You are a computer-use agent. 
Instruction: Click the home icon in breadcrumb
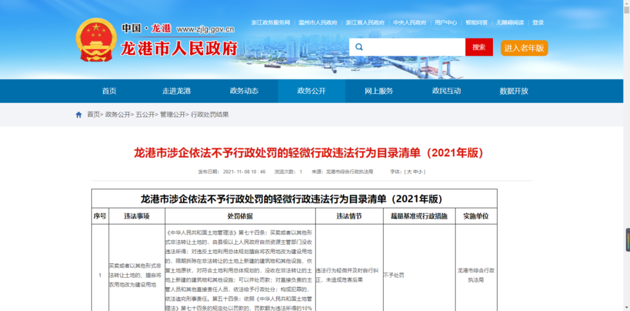tap(79, 115)
